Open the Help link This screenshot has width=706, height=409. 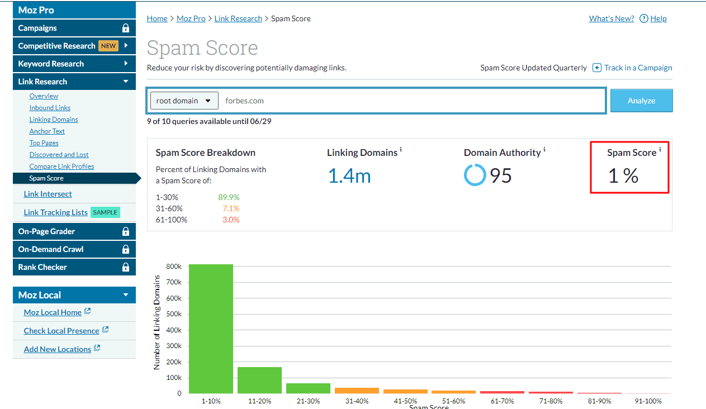(658, 18)
